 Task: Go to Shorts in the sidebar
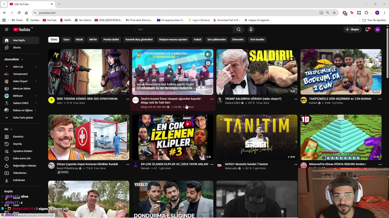pyautogui.click(x=21, y=48)
